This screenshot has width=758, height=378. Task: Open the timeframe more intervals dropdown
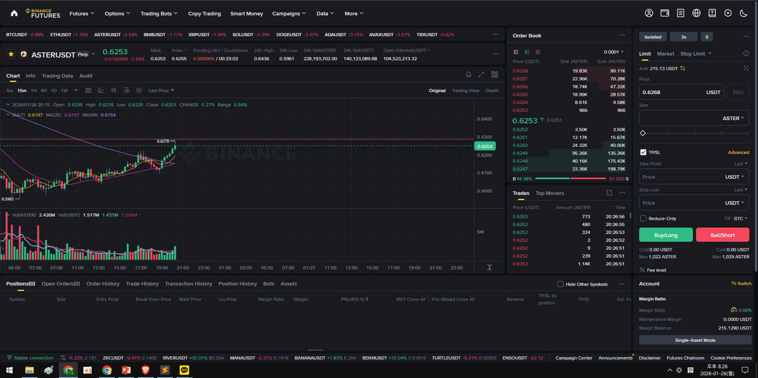click(76, 91)
